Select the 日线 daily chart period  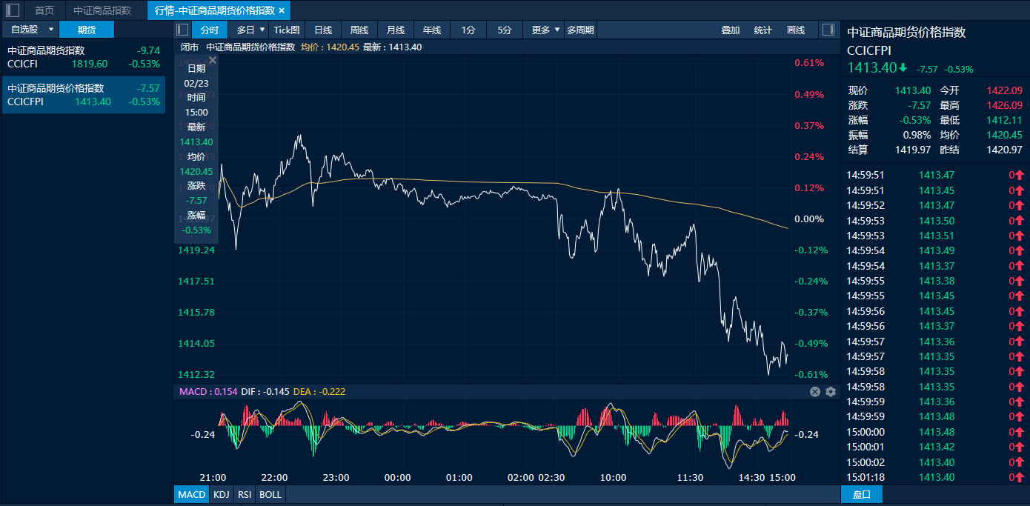click(x=323, y=30)
